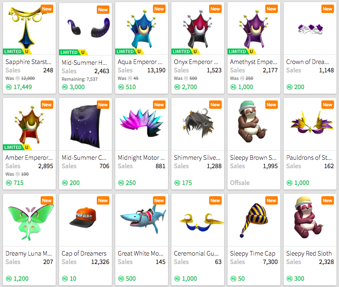Open the Onyx Emperor item title link
Viewport: 339px width, 287px height.
tap(196, 62)
